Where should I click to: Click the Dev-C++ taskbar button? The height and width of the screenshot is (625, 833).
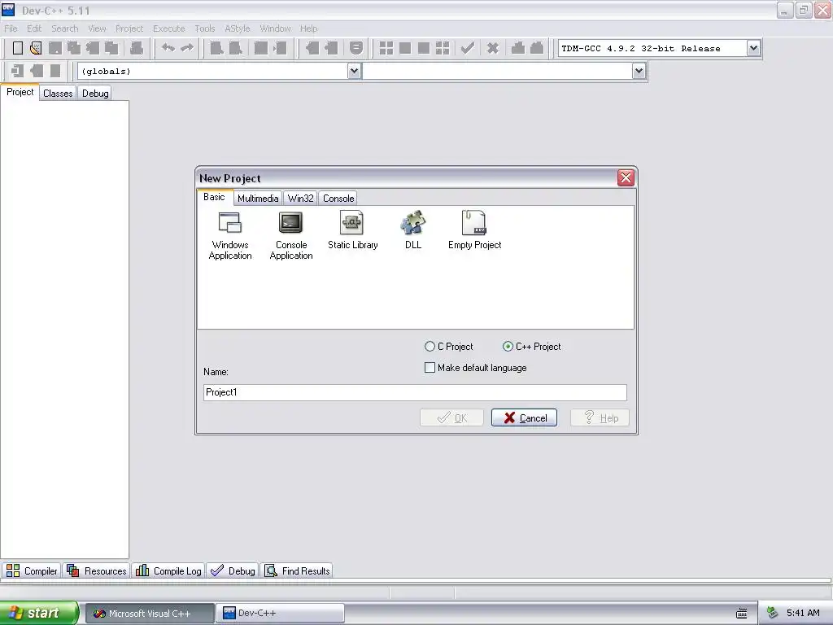pyautogui.click(x=280, y=614)
